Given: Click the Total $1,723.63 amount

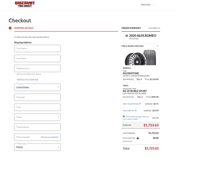Looking at the screenshot, I should click(x=152, y=148).
